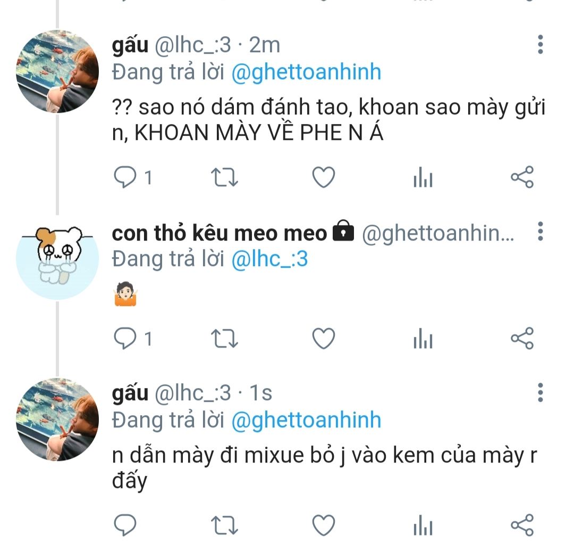Share con thỏ kêu meo meo's tweet
The height and width of the screenshot is (544, 574).
coord(522,339)
